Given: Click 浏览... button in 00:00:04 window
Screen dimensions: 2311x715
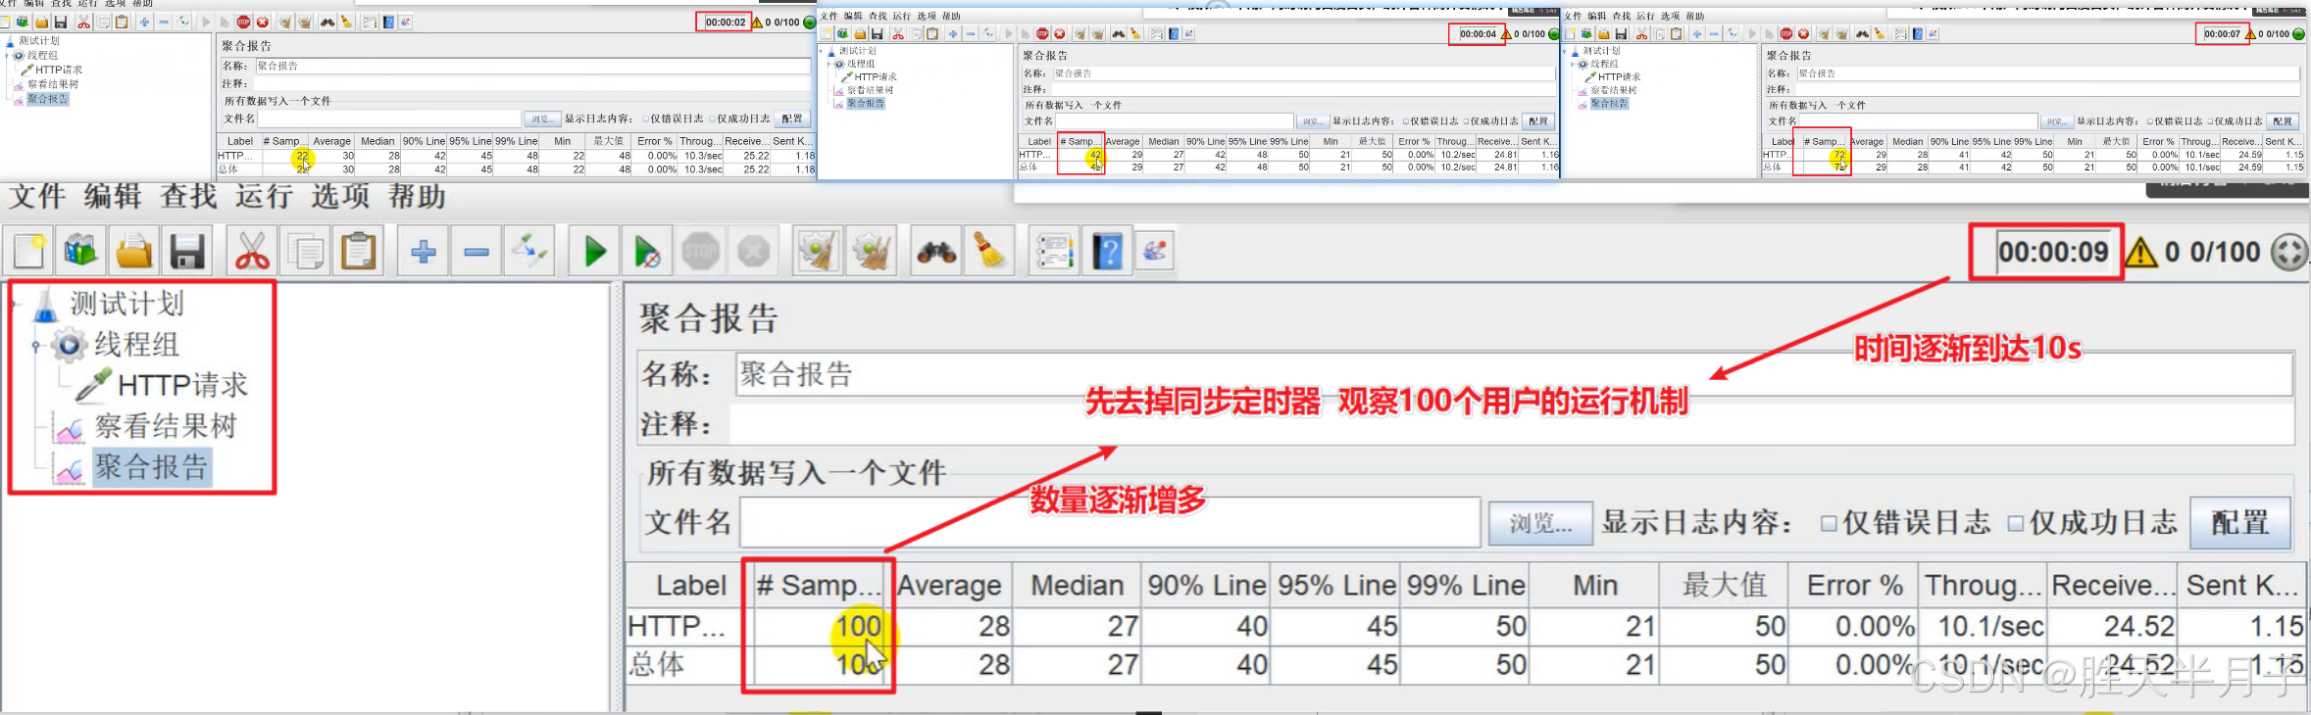Looking at the screenshot, I should point(1312,121).
